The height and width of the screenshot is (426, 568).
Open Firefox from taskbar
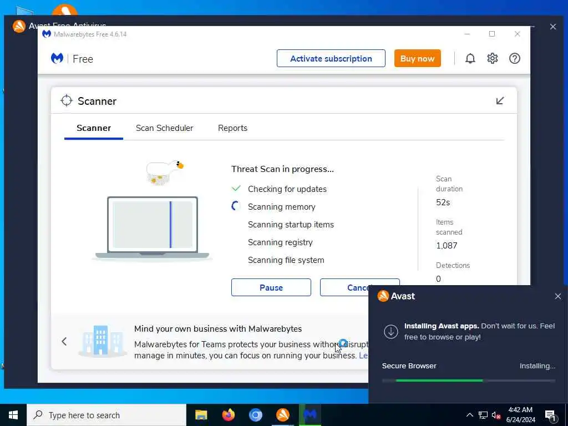click(228, 415)
